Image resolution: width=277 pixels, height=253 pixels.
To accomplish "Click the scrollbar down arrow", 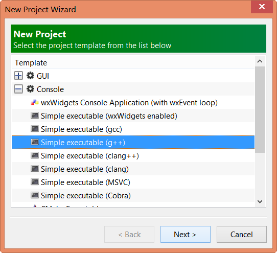I will [x=260, y=201].
